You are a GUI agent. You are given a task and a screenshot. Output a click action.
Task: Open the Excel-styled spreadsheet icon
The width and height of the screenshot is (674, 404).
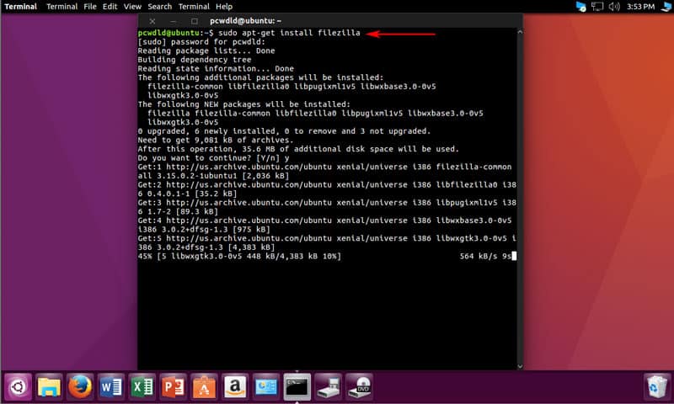pos(142,387)
